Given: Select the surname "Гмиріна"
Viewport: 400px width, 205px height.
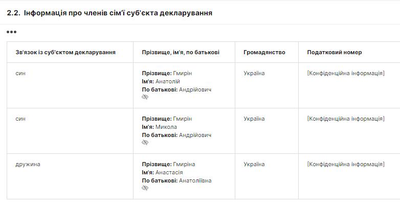Looking at the screenshot, I should (184, 164).
